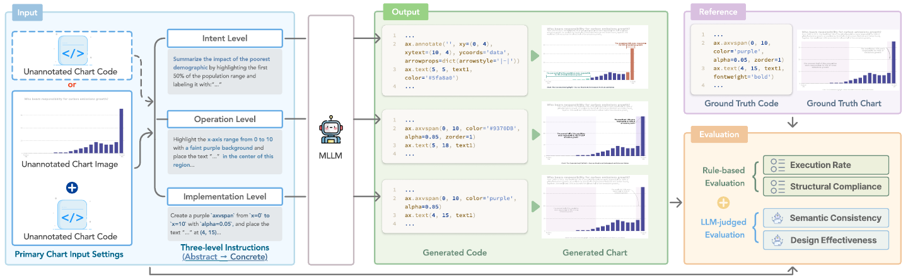The width and height of the screenshot is (908, 280).
Task: Open the Unannotated Chart Image thumbnail
Action: (71, 126)
